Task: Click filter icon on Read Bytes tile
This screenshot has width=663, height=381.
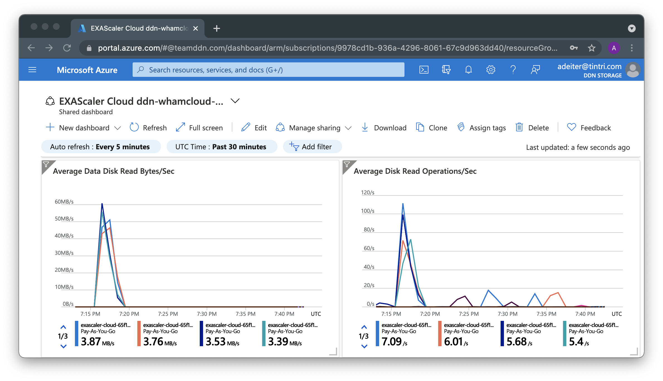Action: tap(46, 165)
